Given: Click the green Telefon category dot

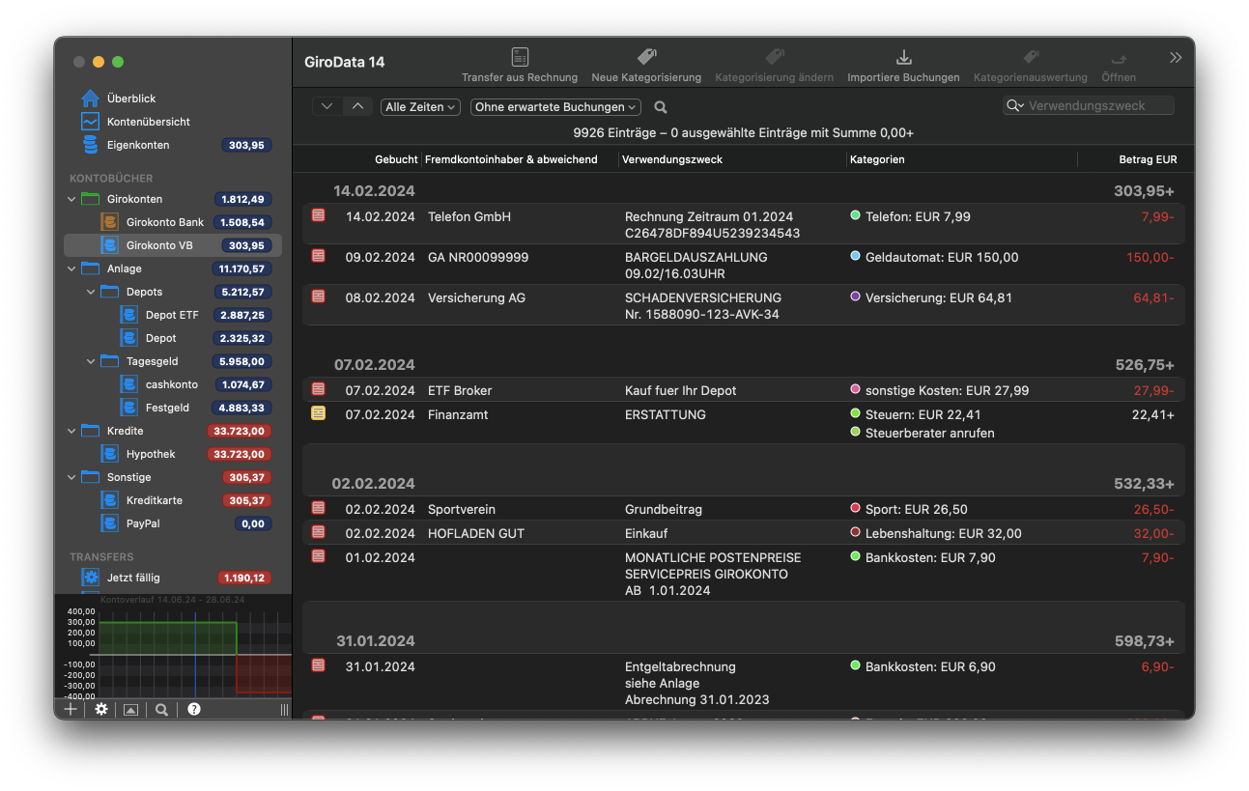Looking at the screenshot, I should pyautogui.click(x=855, y=215).
